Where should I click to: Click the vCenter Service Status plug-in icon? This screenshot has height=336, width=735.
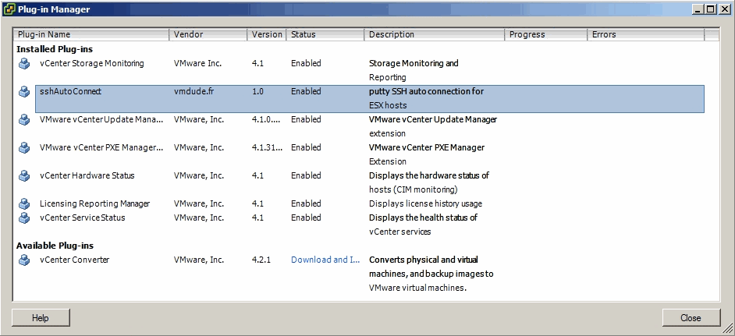[x=24, y=218]
